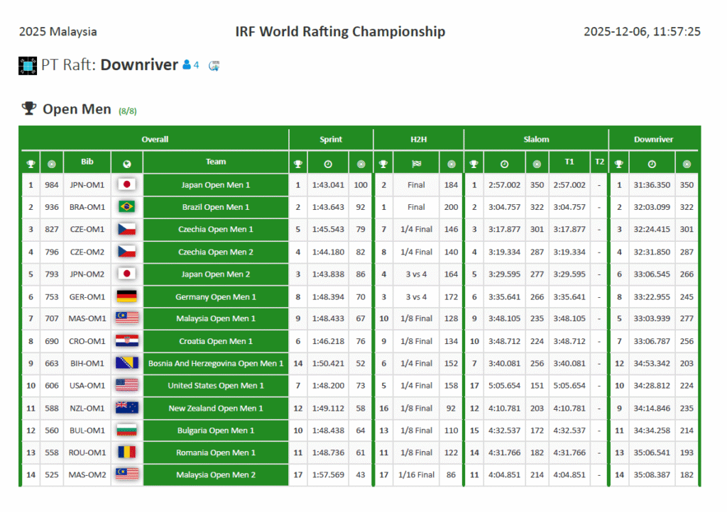
Task: Click the trophy icon beside Open Men
Action: tap(29, 108)
